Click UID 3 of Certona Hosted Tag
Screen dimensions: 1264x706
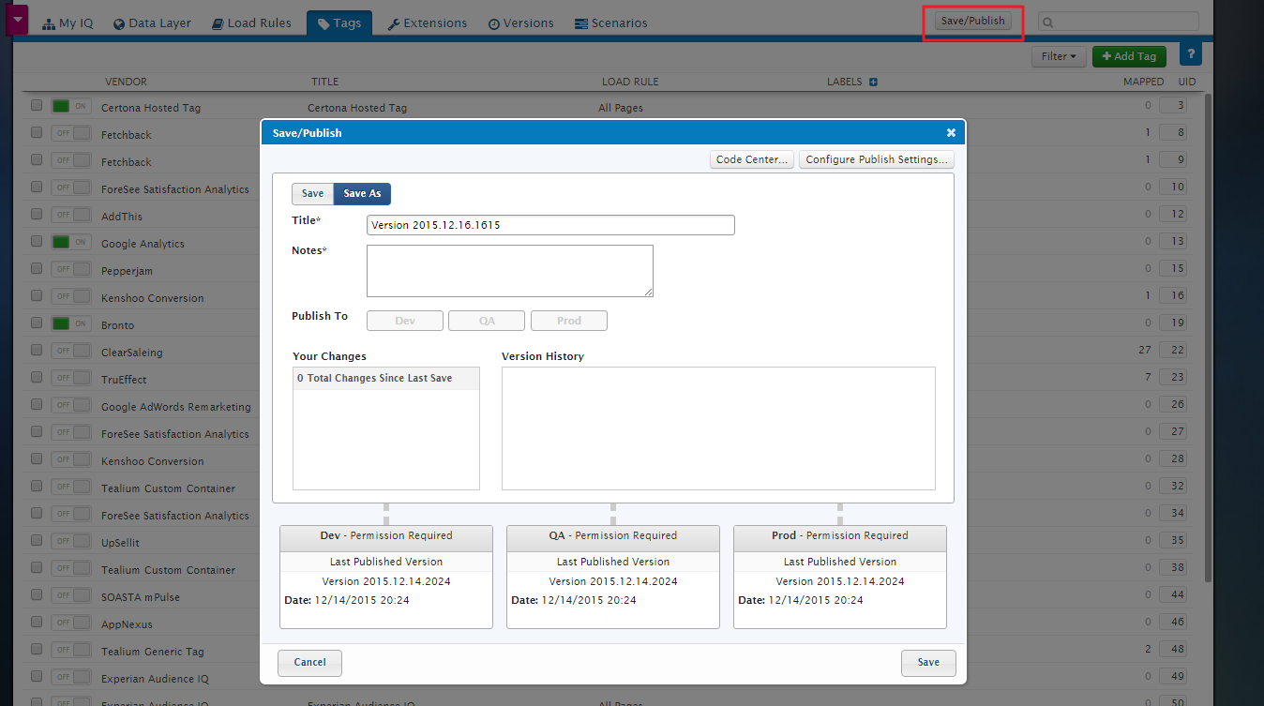click(1174, 107)
